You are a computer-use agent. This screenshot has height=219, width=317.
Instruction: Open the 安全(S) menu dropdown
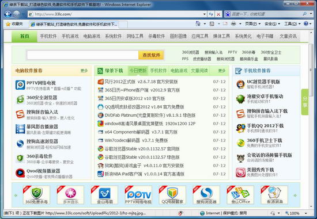(272, 24)
